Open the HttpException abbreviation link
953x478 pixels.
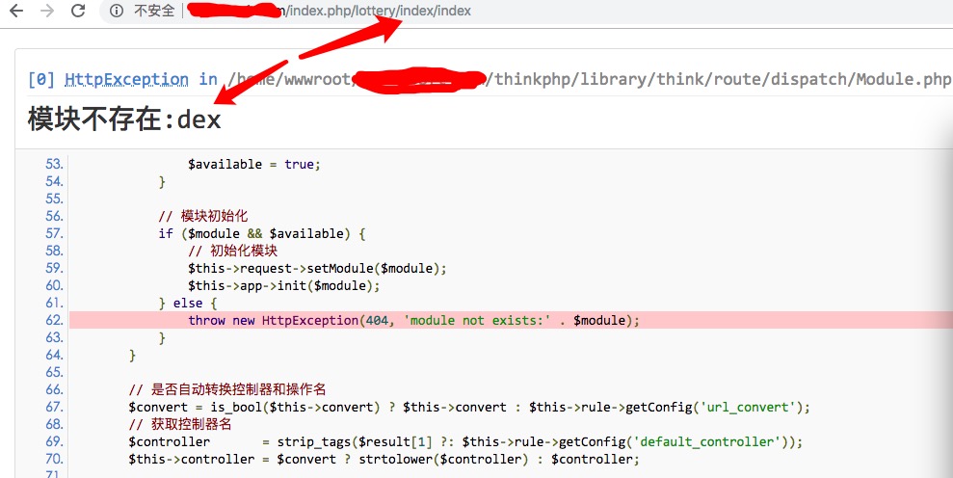[x=126, y=79]
